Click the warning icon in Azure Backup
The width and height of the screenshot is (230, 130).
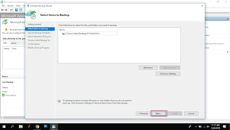[6, 30]
